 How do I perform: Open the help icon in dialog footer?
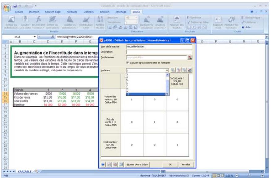pyautogui.click(x=103, y=164)
